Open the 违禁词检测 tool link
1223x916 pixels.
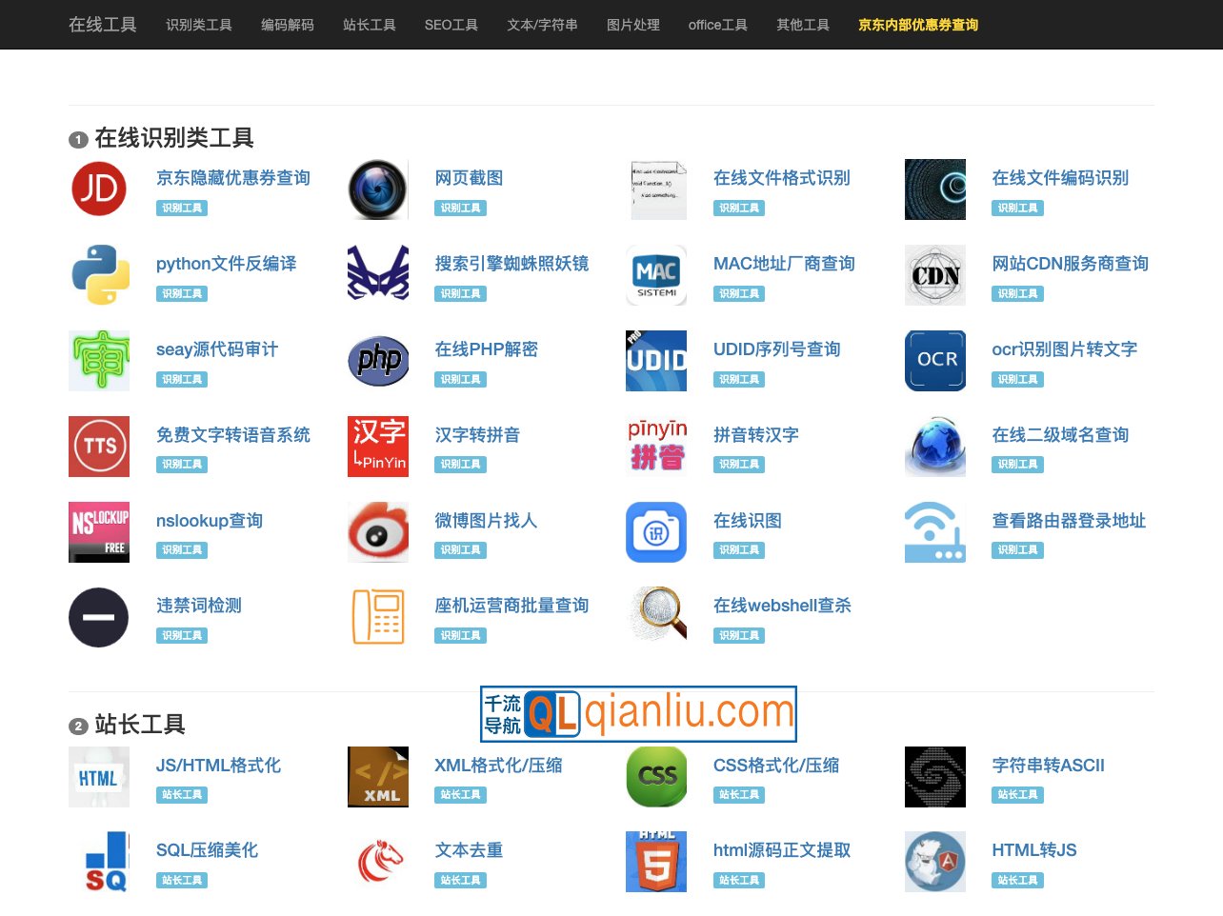click(197, 606)
